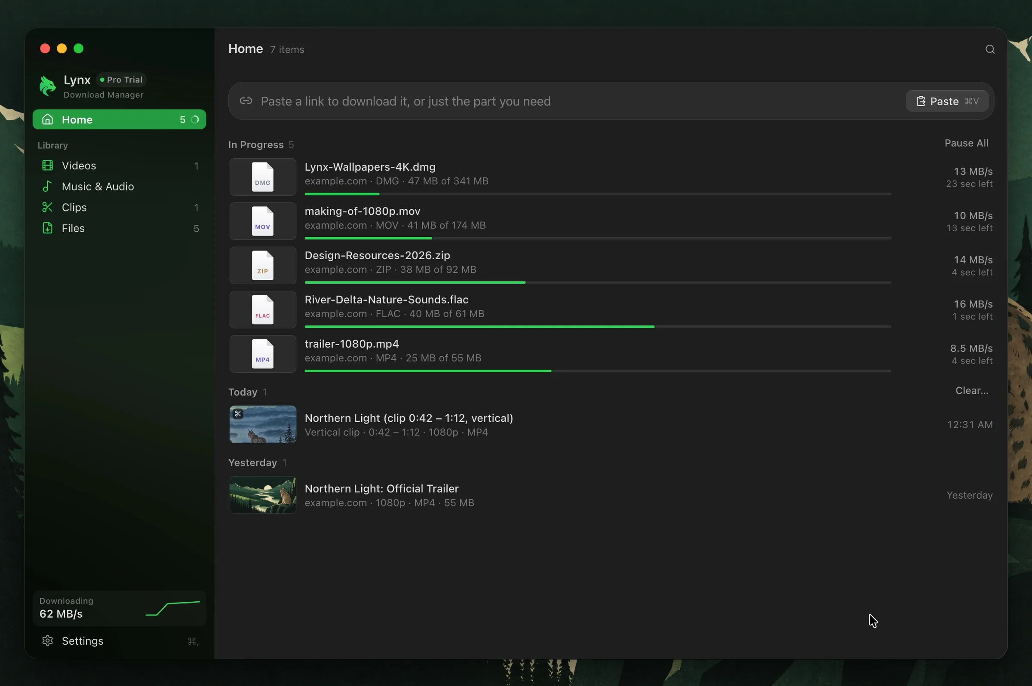The image size is (1032, 686).
Task: Open Northern Light clip thumbnail
Action: point(263,424)
